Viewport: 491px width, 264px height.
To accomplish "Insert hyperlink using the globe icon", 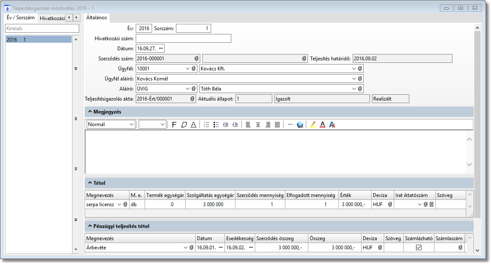I will point(300,125).
